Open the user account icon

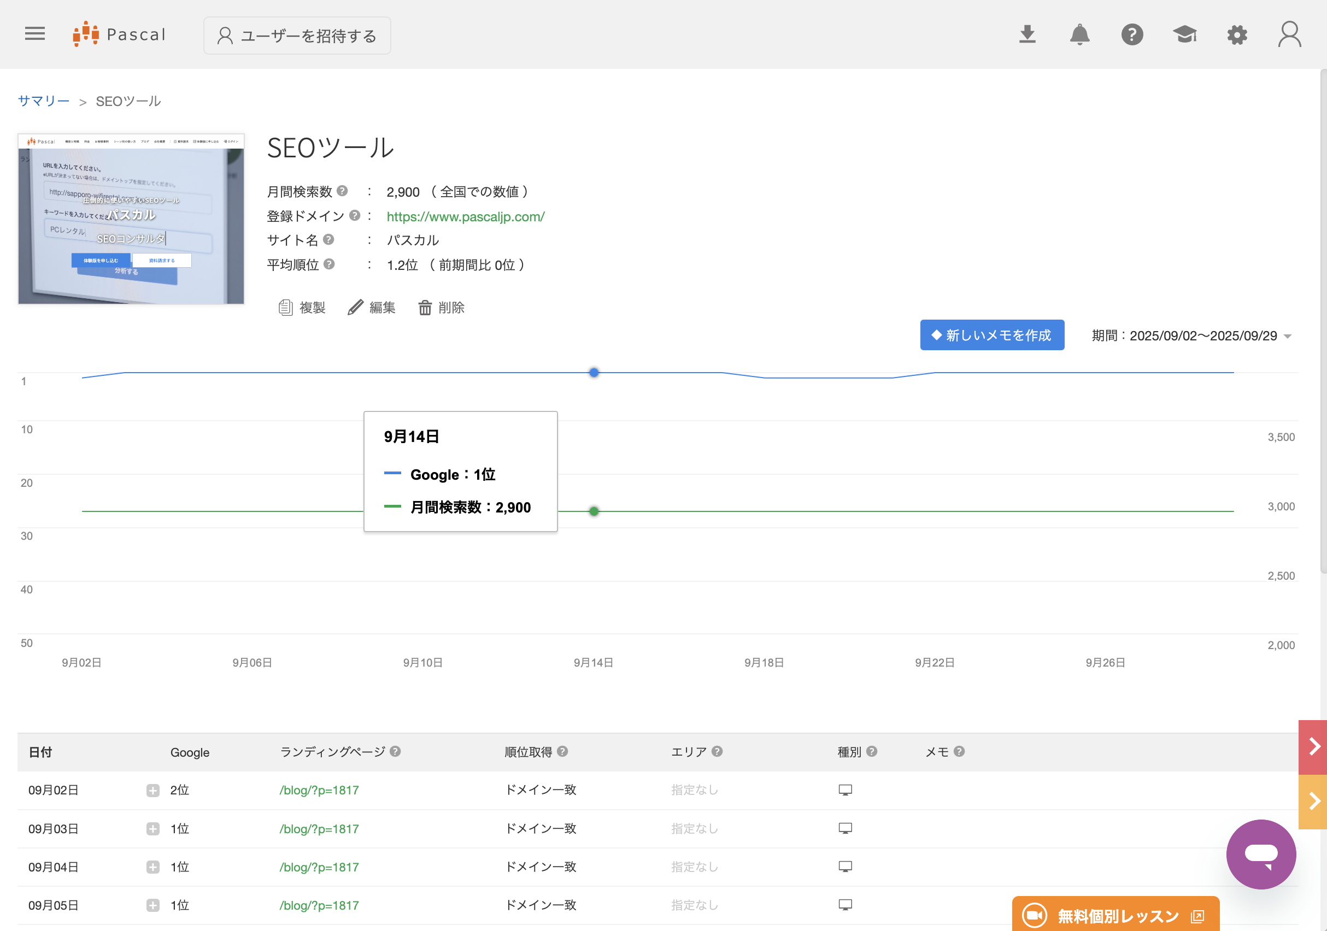click(1289, 34)
